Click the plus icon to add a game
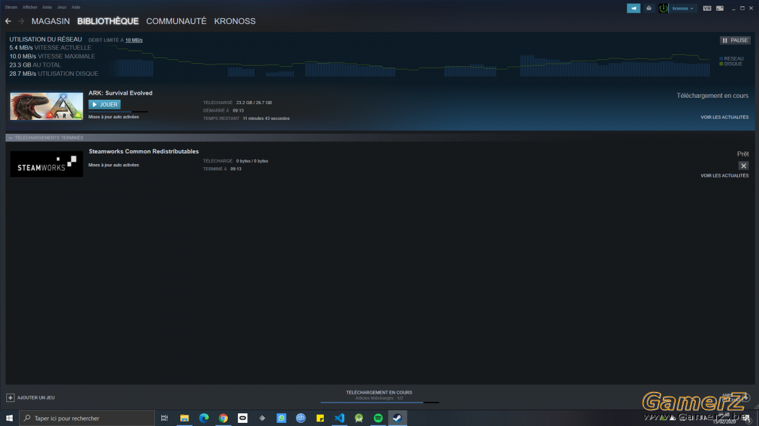 point(10,398)
